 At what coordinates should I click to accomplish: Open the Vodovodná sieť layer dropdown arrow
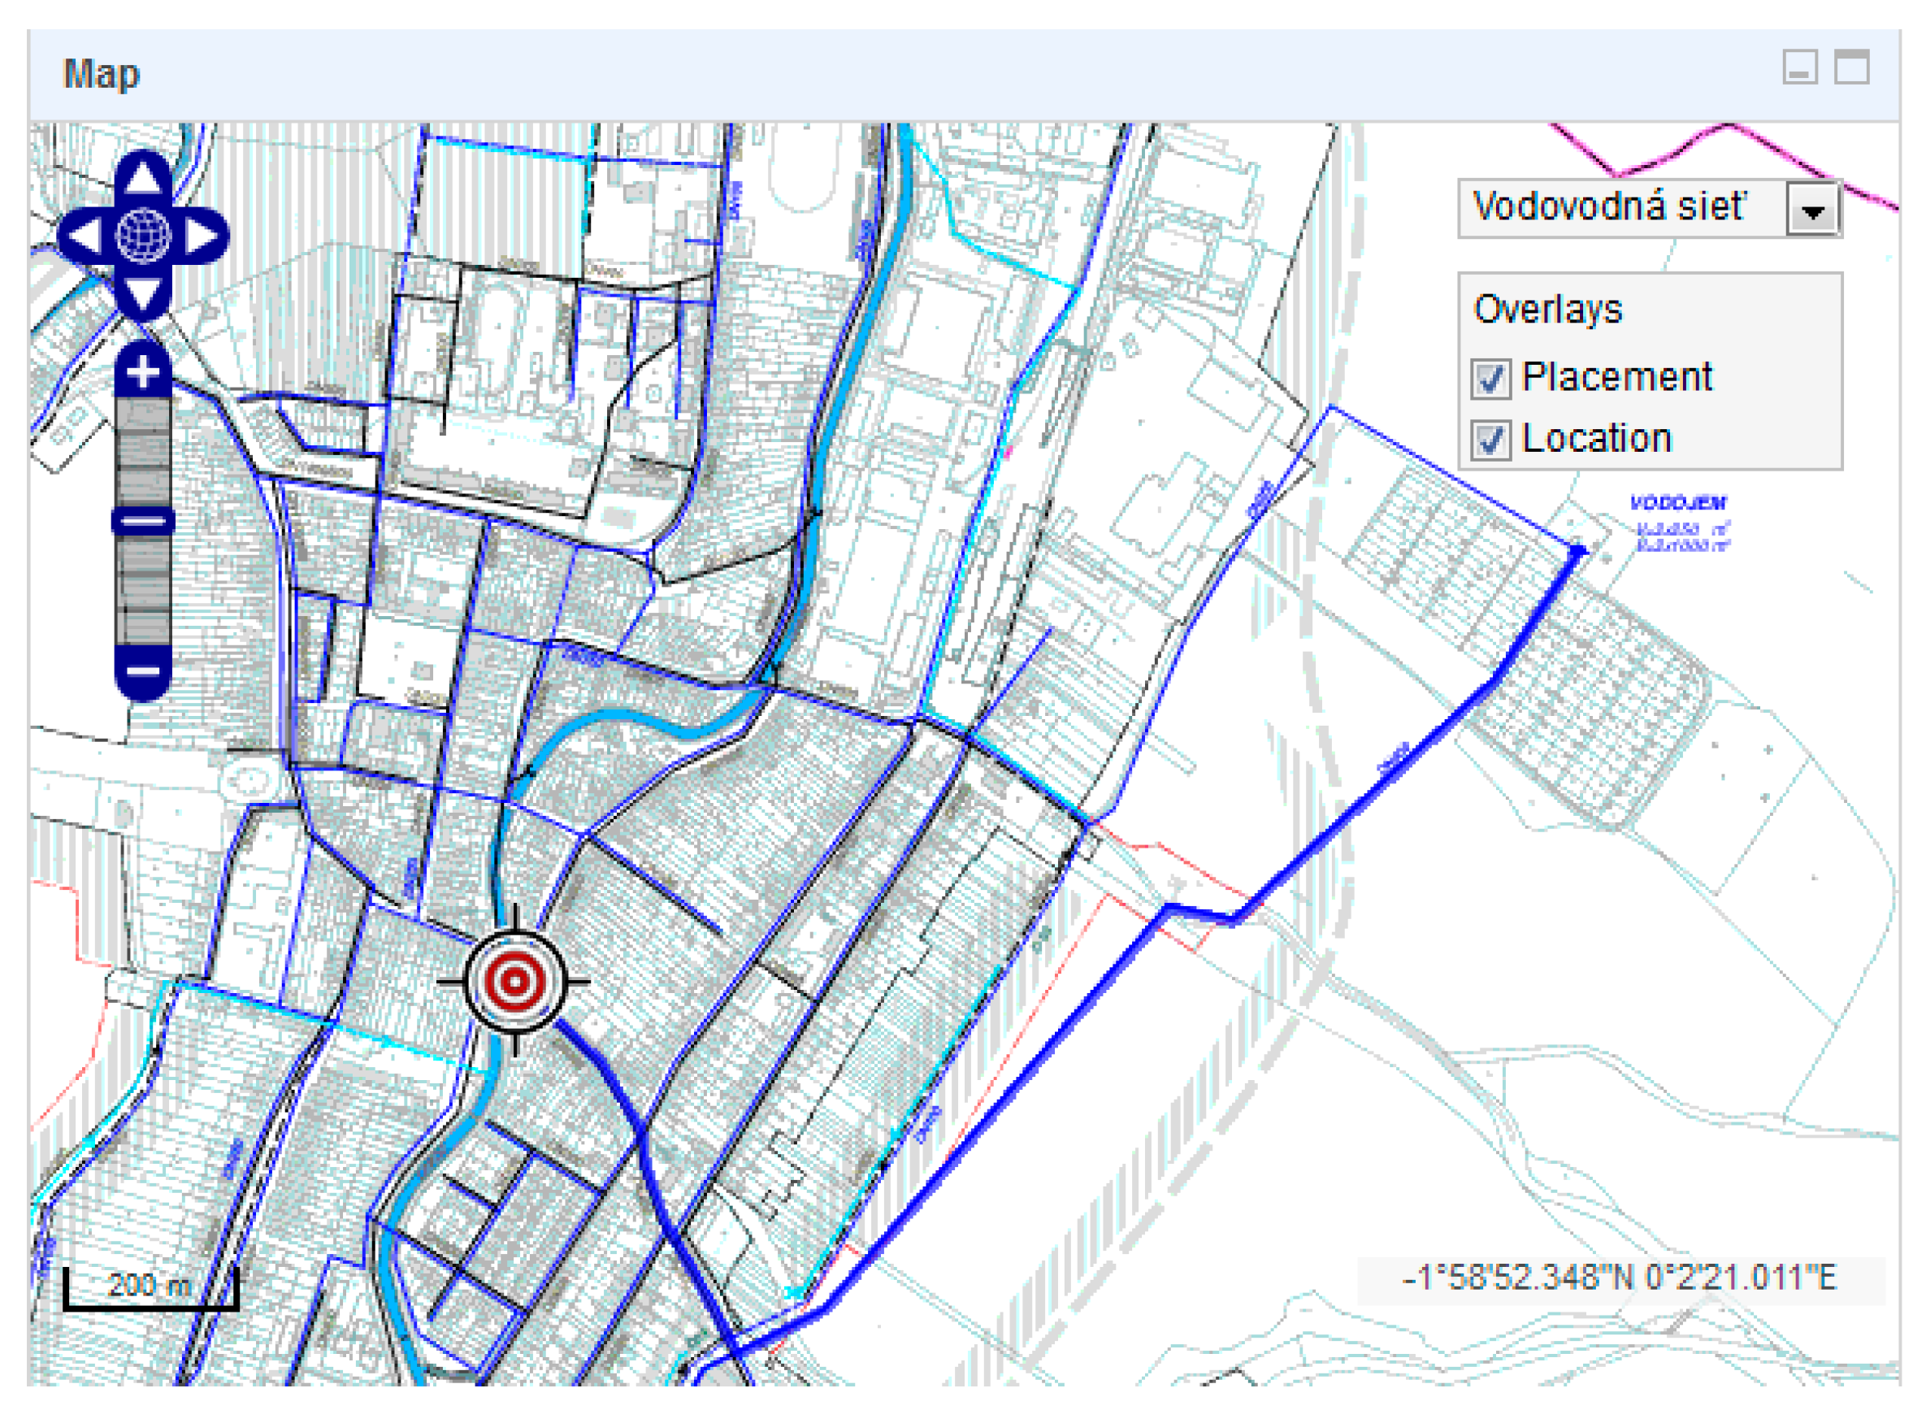[1813, 209]
